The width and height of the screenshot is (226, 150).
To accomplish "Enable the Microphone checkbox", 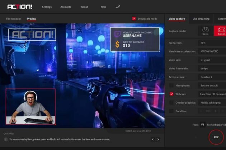I will (x=171, y=86).
